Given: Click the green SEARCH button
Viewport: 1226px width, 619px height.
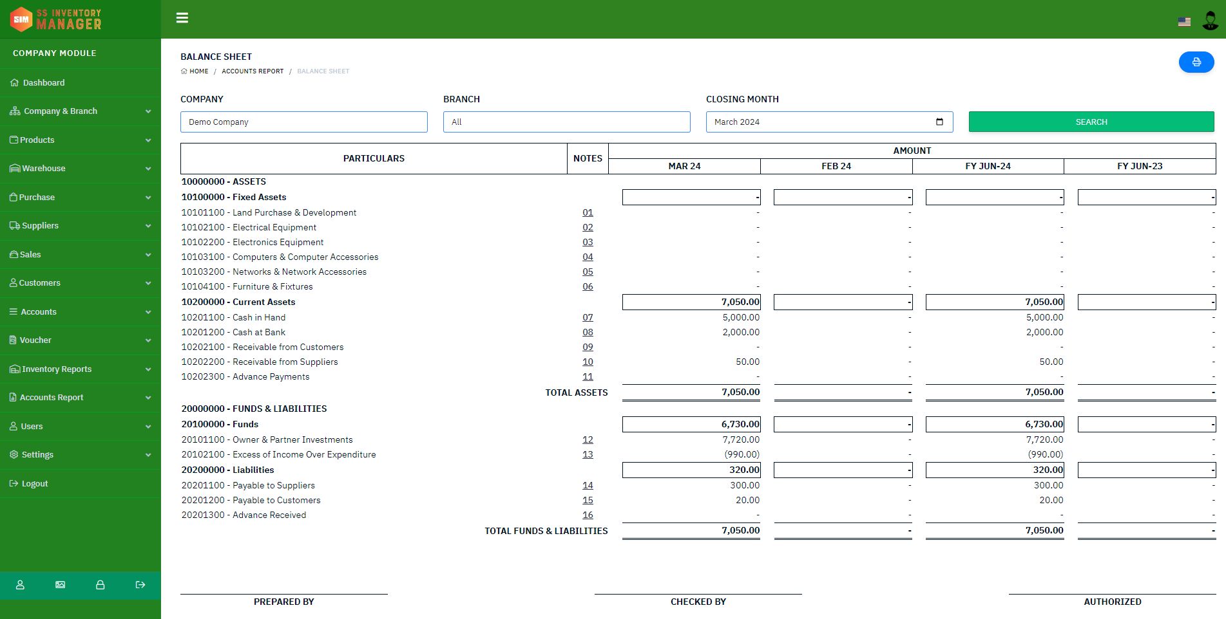Looking at the screenshot, I should point(1091,122).
